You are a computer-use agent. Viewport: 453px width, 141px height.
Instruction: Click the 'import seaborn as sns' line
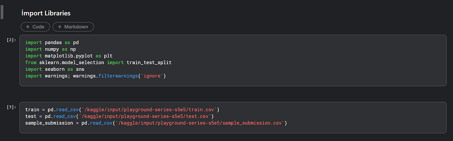55,69
